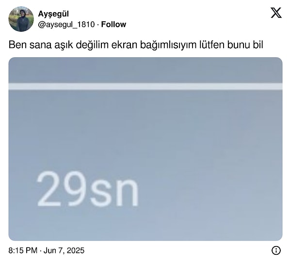
Task: Open the embedded tweet image
Action: 145,149
